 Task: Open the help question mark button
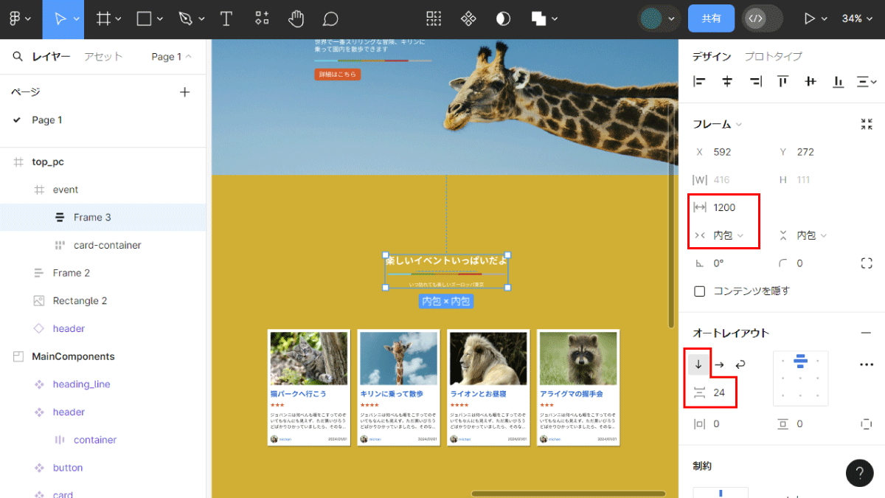point(860,473)
